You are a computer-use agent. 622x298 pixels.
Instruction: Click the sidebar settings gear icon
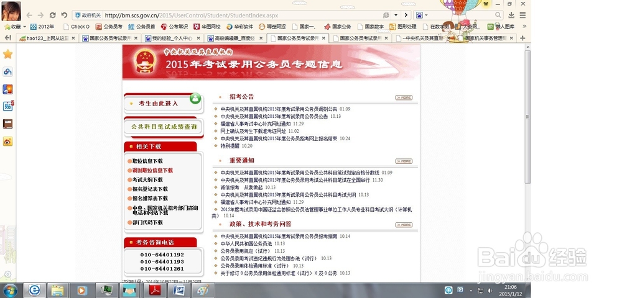coord(7,274)
